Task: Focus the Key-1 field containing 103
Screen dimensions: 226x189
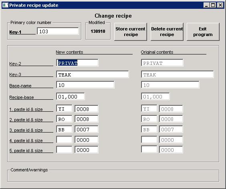Action: 58,31
